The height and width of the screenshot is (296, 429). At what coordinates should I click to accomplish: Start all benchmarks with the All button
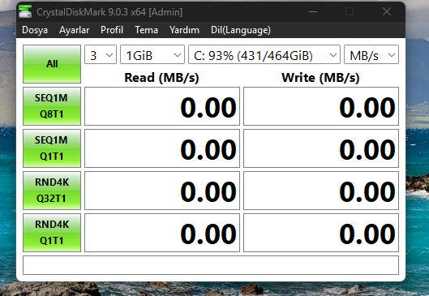point(52,64)
